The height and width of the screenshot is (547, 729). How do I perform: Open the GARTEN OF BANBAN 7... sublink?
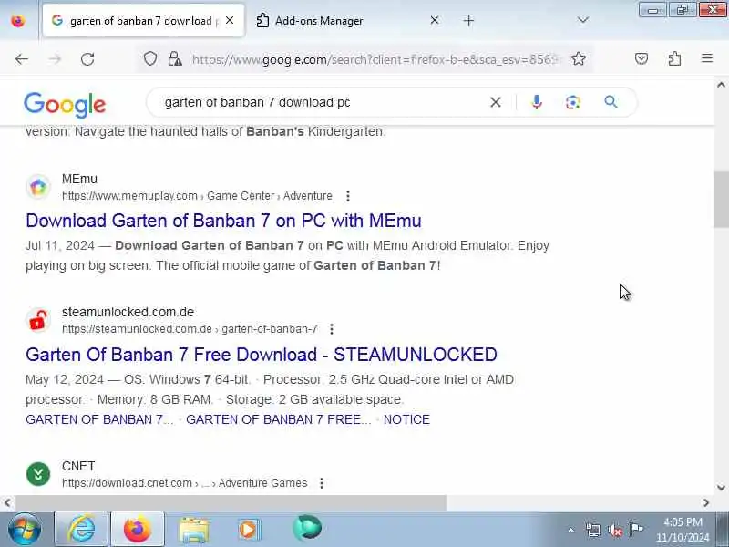click(x=99, y=419)
